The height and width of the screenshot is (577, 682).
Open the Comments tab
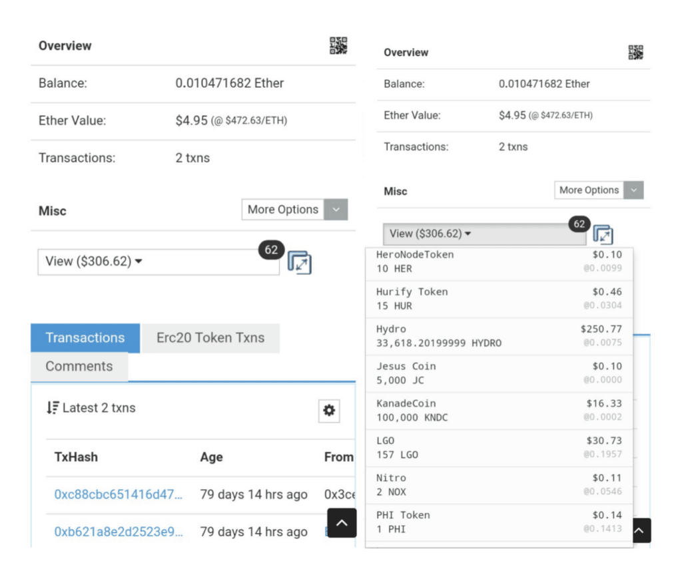pos(79,367)
